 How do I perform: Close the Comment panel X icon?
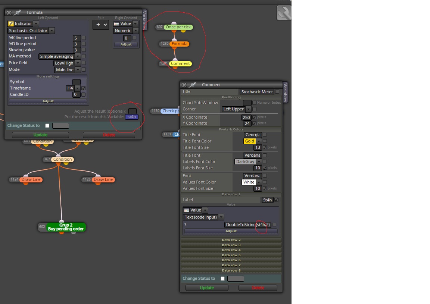184,85
